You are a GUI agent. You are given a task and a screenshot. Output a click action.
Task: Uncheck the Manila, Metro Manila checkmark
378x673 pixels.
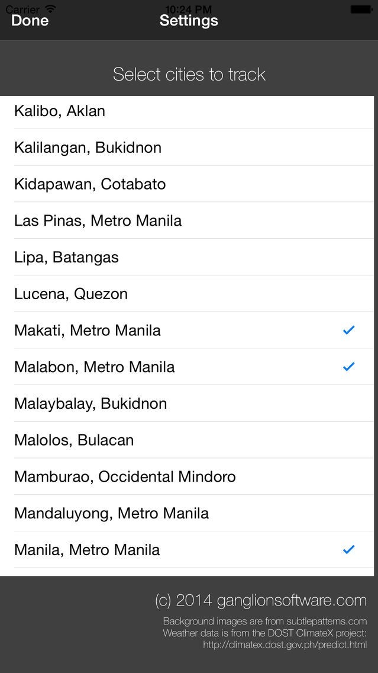pos(348,550)
